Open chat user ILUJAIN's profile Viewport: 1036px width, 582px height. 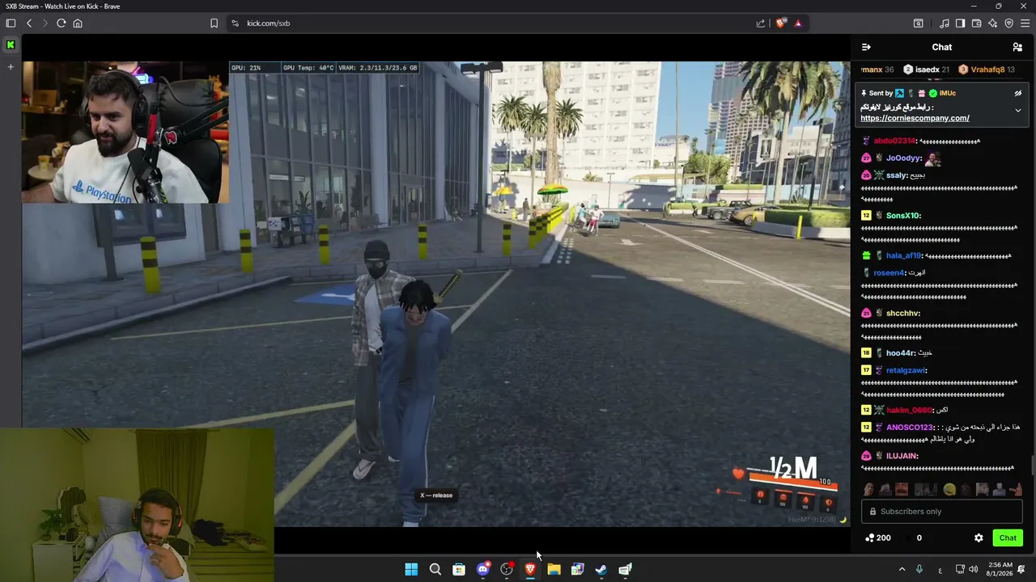click(x=902, y=457)
